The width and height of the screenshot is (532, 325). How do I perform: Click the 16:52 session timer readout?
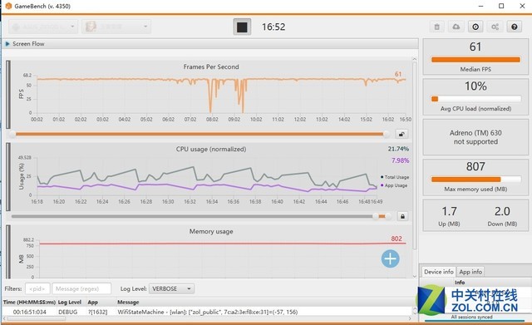[273, 27]
